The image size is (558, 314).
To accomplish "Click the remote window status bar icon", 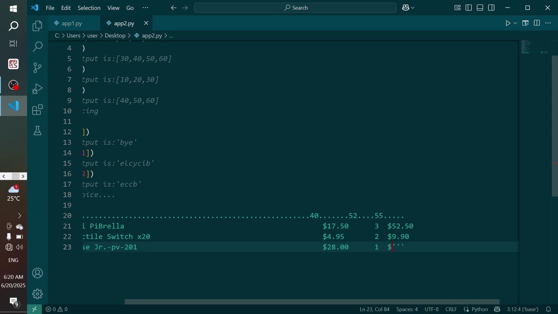I will [x=34, y=309].
